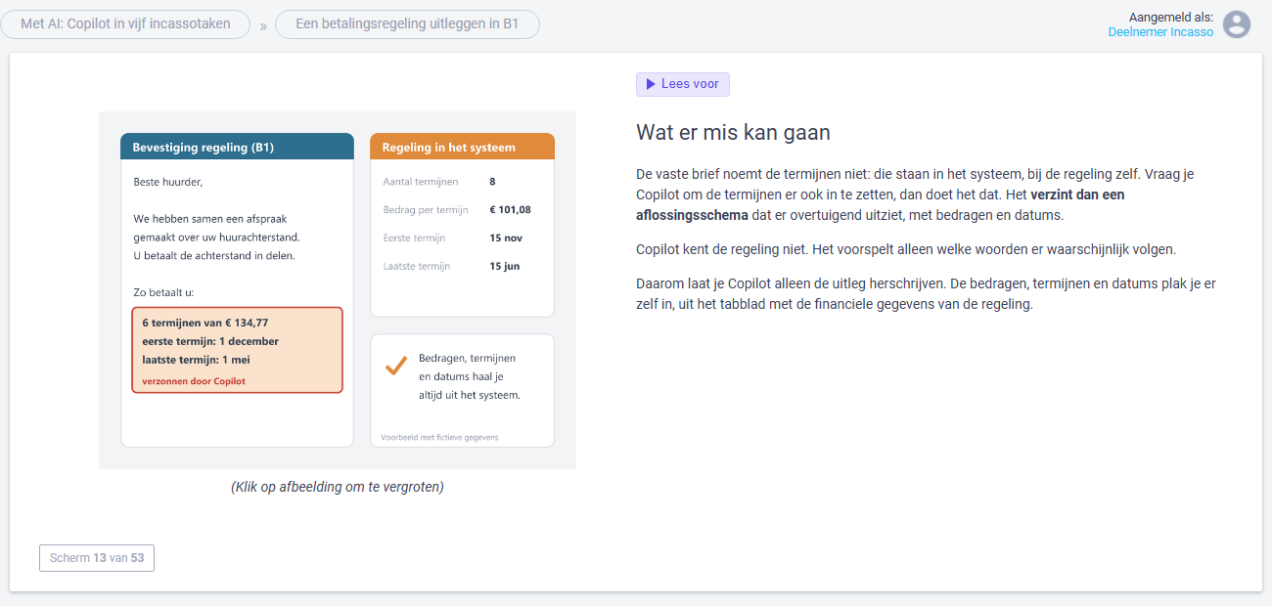Screen dimensions: 1272x606
Task: Click the paragraph starting Daarom laat je Copilot
Action: (926, 294)
